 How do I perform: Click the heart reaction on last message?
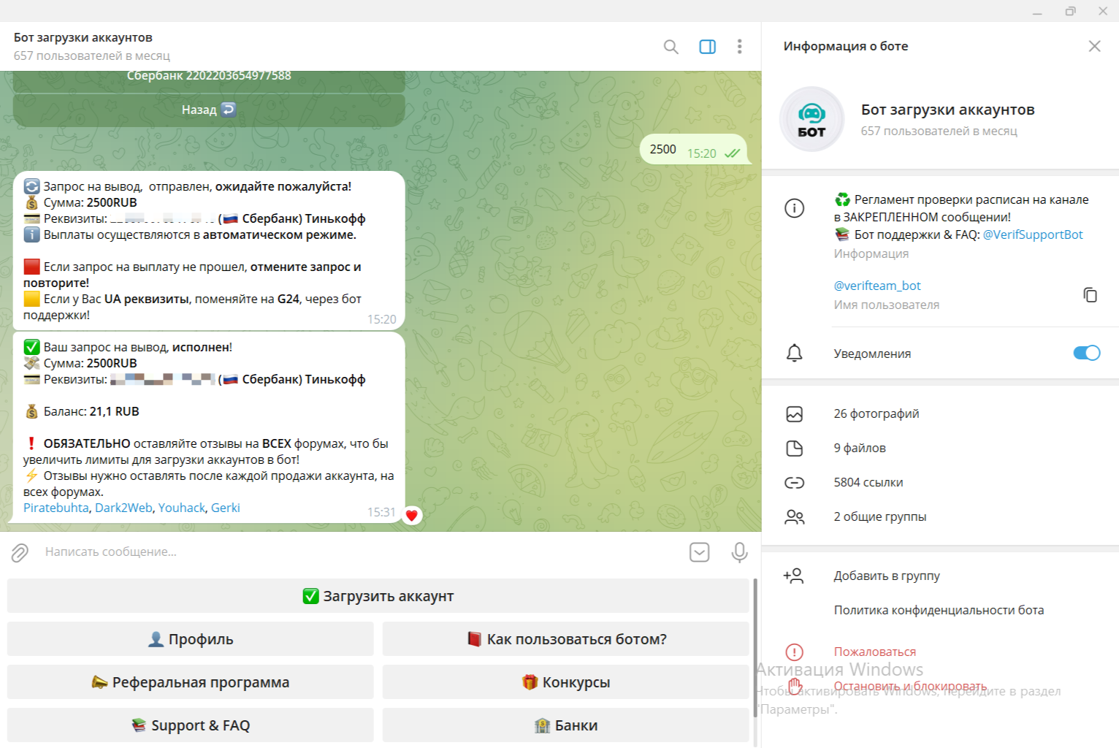click(x=411, y=516)
